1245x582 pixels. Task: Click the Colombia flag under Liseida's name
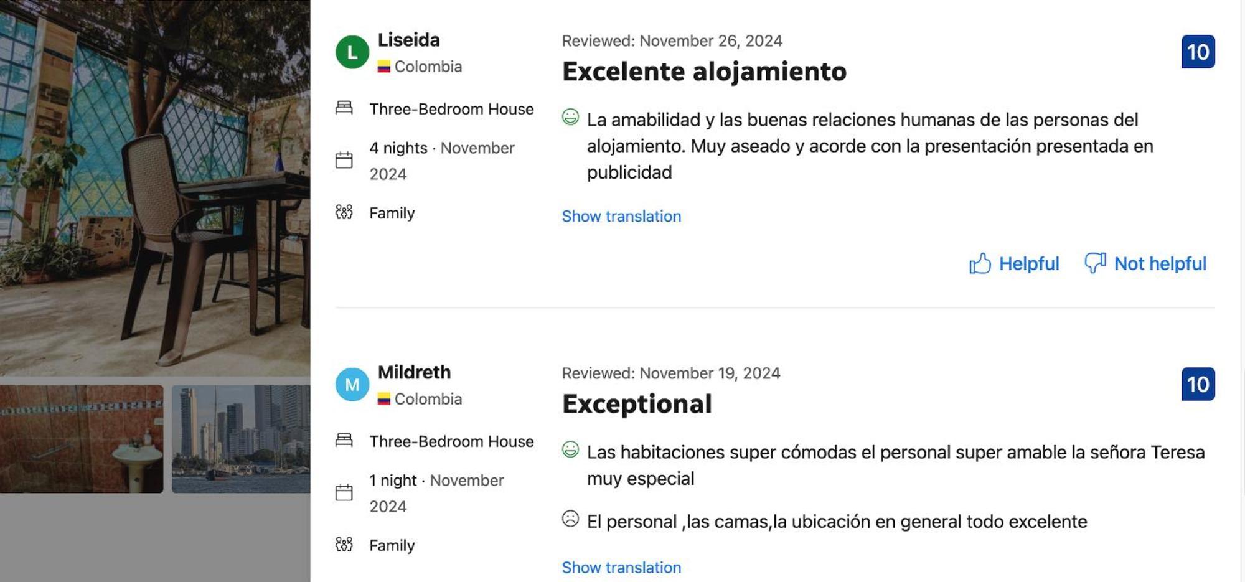(x=384, y=67)
